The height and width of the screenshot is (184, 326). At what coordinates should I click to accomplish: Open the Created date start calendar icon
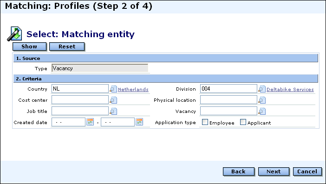click(x=90, y=122)
